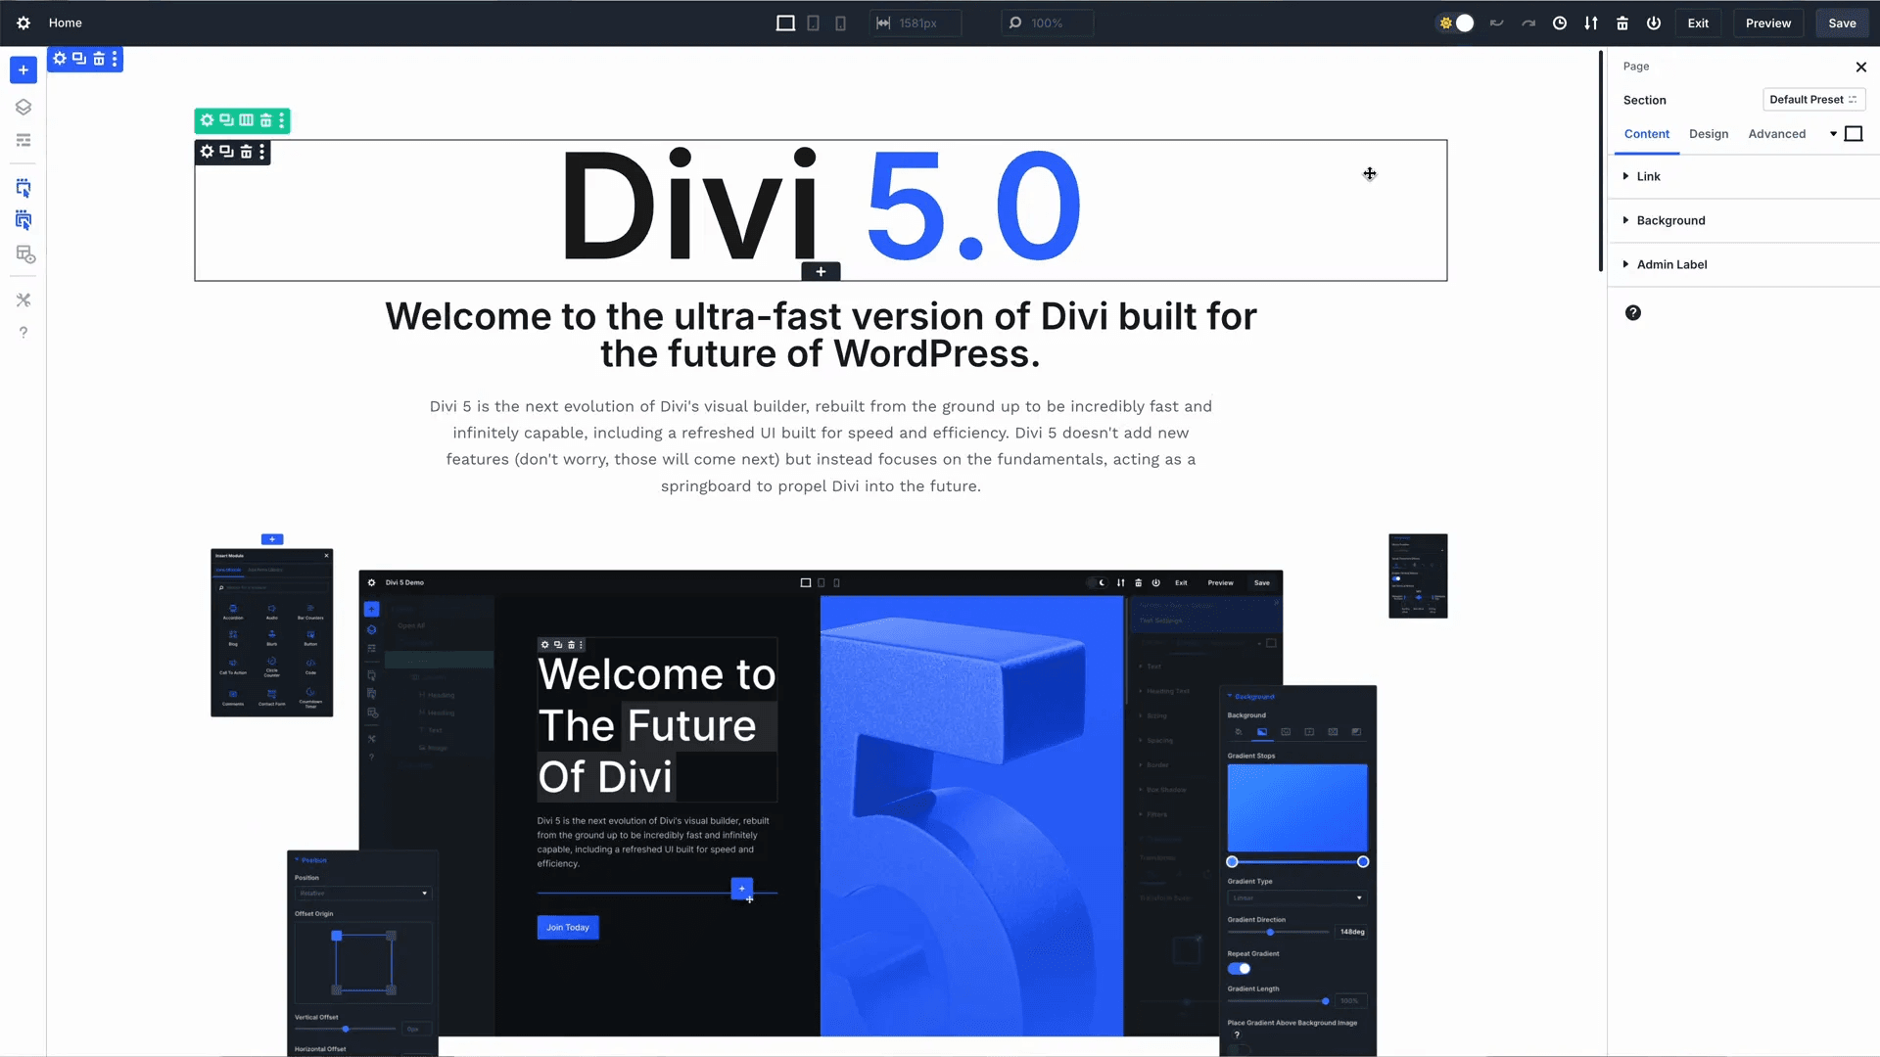Select the Section settings gear on green toolbar
1880x1057 pixels.
coord(207,120)
